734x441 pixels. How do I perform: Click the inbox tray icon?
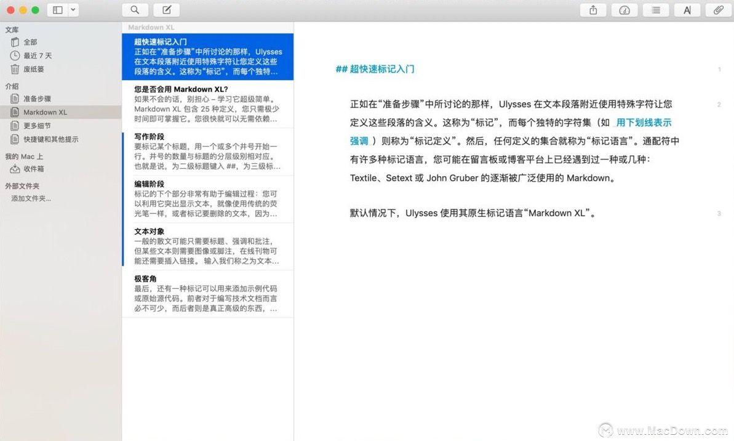tap(15, 169)
